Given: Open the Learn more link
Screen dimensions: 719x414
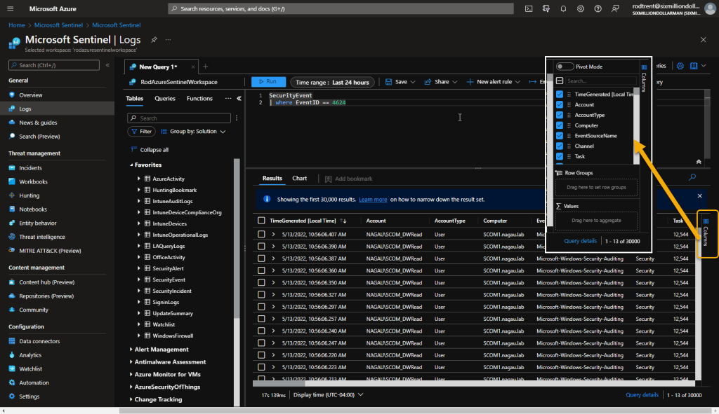Looking at the screenshot, I should point(373,200).
